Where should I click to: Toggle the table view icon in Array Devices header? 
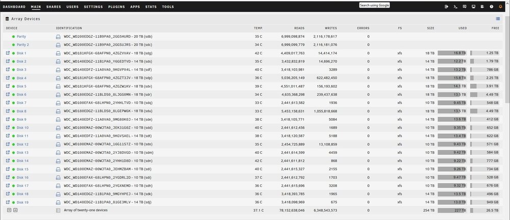[x=498, y=19]
